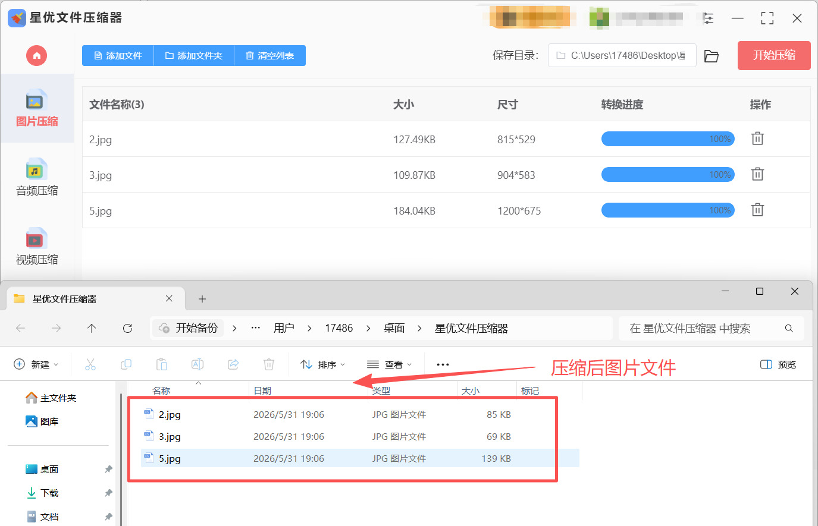Click the 清空列表 button
Image resolution: width=818 pixels, height=526 pixels.
(270, 55)
